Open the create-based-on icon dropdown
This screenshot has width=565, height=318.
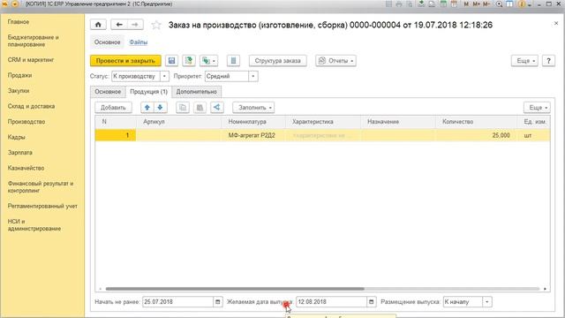209,61
